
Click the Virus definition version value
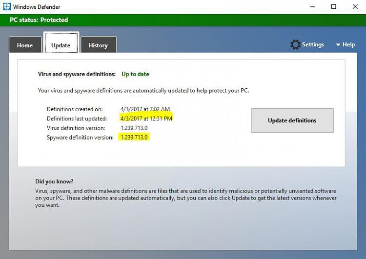coord(134,128)
